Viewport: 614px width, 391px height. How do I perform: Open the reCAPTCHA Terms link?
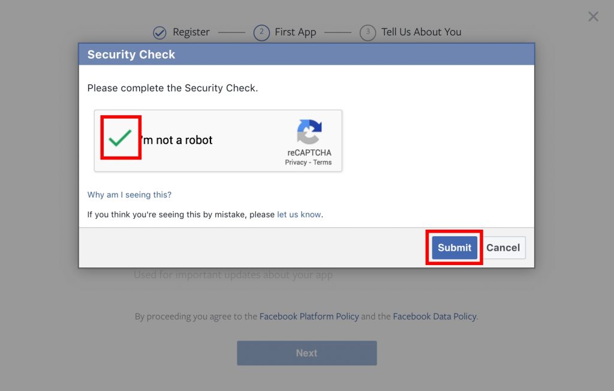coord(322,162)
